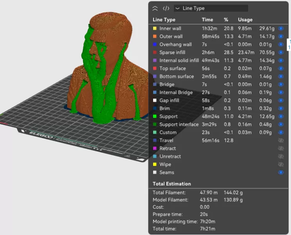Open the Line Type view dropdown
This screenshot has height=235, width=291.
coord(211,8)
